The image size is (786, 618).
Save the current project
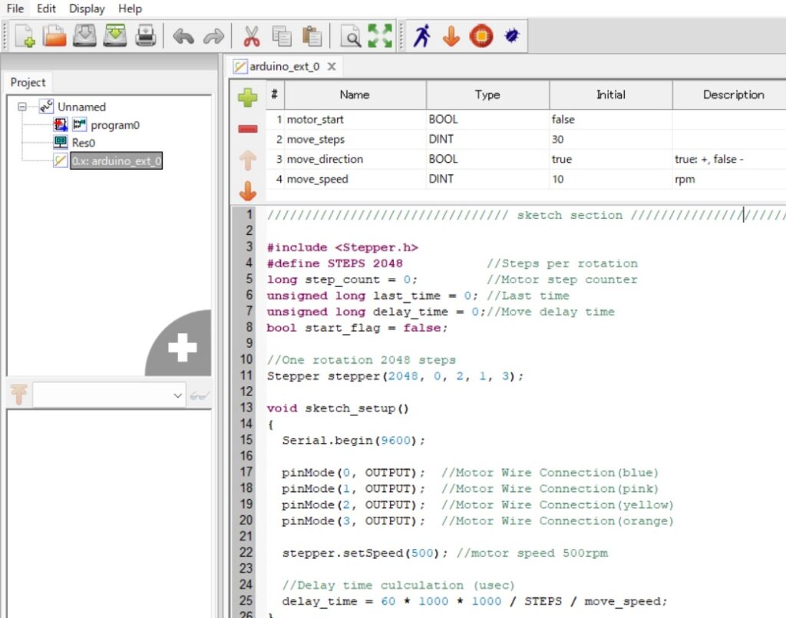pos(84,35)
